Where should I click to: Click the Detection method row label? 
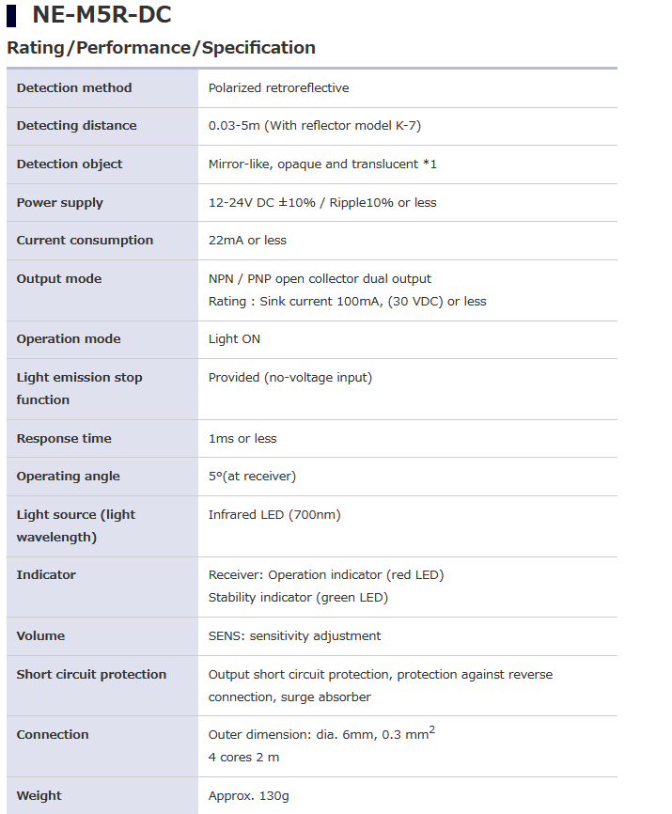[74, 88]
